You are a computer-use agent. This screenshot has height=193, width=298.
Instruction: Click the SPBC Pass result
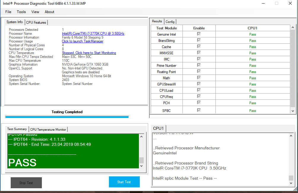(253, 111)
